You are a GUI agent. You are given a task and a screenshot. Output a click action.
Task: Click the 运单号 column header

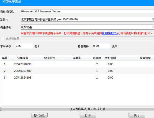click(x=77, y=58)
